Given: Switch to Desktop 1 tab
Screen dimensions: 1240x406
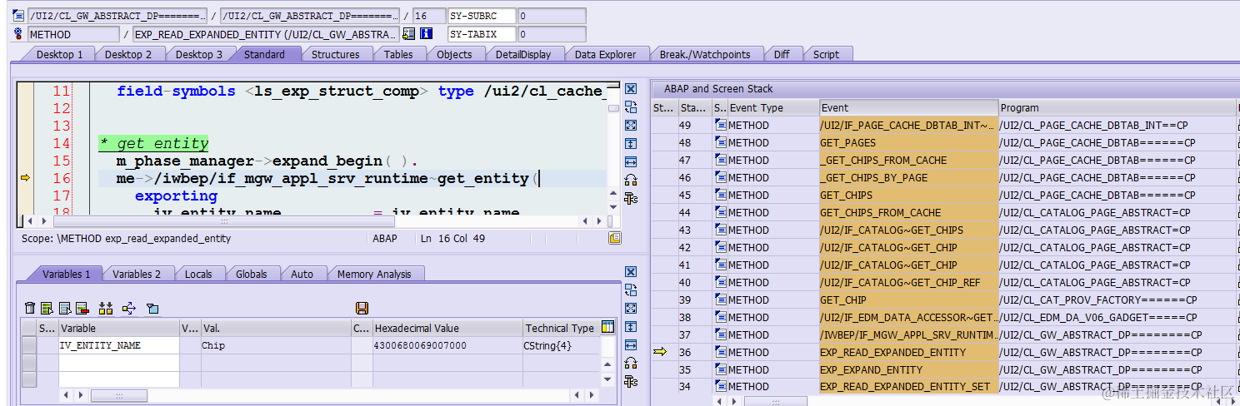Looking at the screenshot, I should [59, 54].
